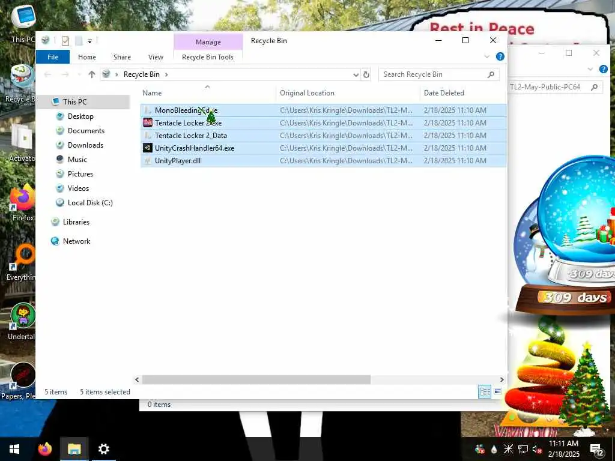The height and width of the screenshot is (461, 615).
Task: Open Firefox from the taskbar
Action: coord(44,449)
